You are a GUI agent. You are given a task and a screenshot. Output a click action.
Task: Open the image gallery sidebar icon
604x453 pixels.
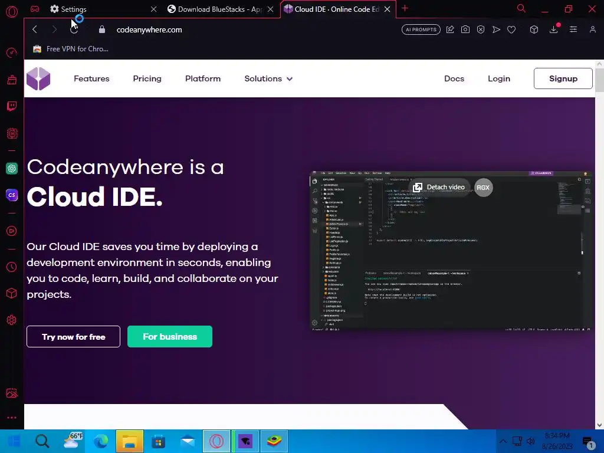12,393
